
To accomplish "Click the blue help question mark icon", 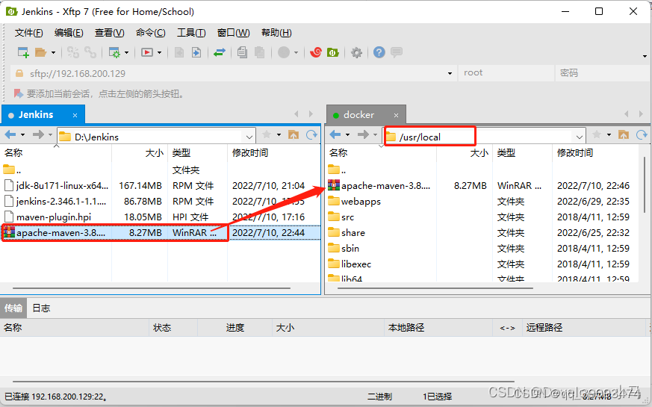I will [379, 52].
